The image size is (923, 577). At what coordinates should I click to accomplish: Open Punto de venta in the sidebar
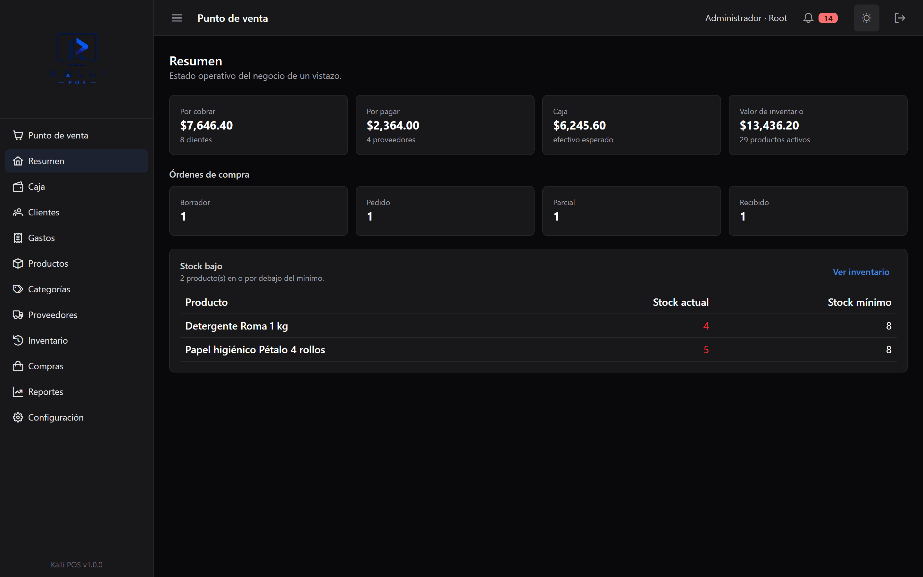pos(77,136)
